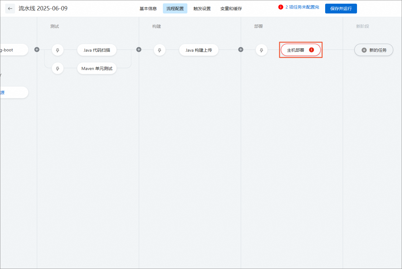Open trigger lightning icon beside Java 构建上传
Image resolution: width=402 pixels, height=269 pixels.
160,50
